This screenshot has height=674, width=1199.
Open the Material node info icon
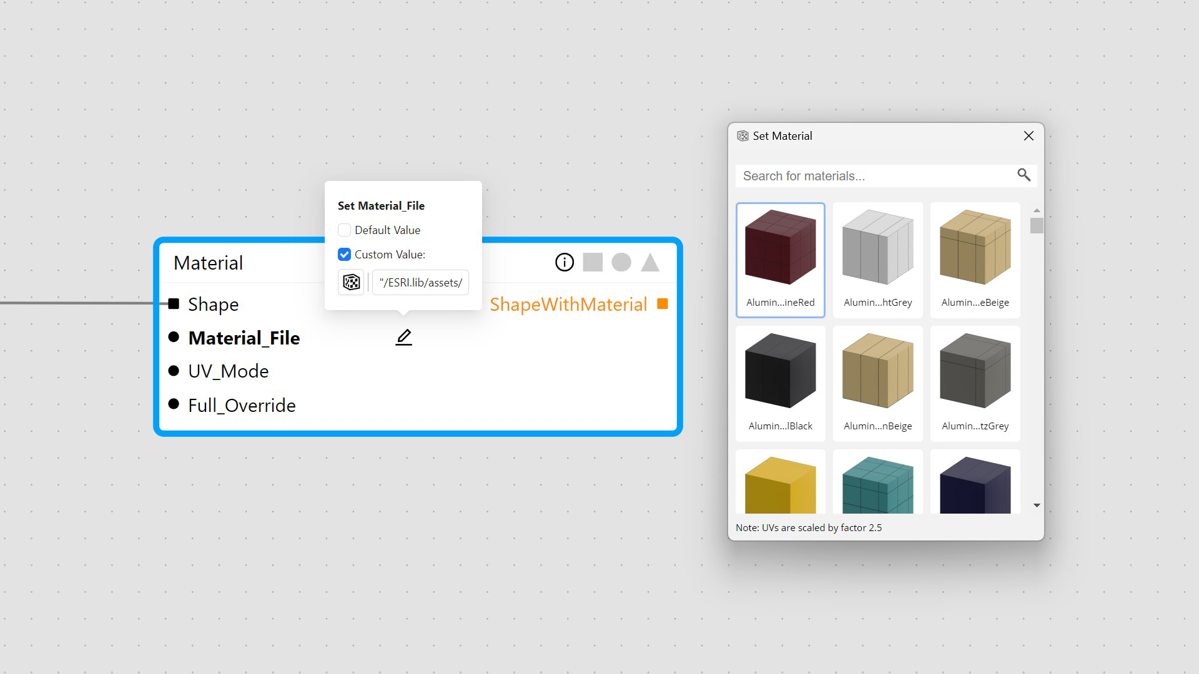click(x=564, y=262)
